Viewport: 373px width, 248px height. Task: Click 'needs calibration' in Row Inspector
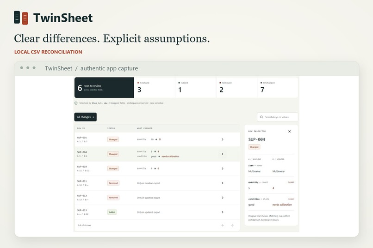[x=282, y=205]
